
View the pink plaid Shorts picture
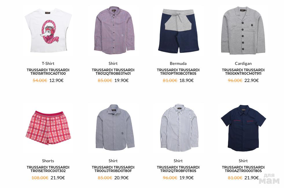click(x=48, y=128)
